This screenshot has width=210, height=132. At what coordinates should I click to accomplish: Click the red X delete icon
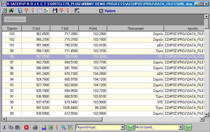coord(26,127)
